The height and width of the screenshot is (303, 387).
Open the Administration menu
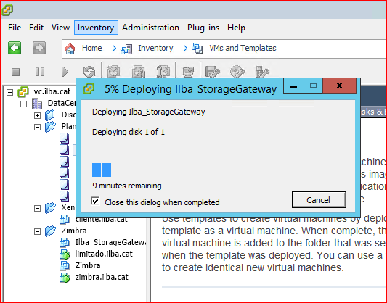(x=150, y=28)
